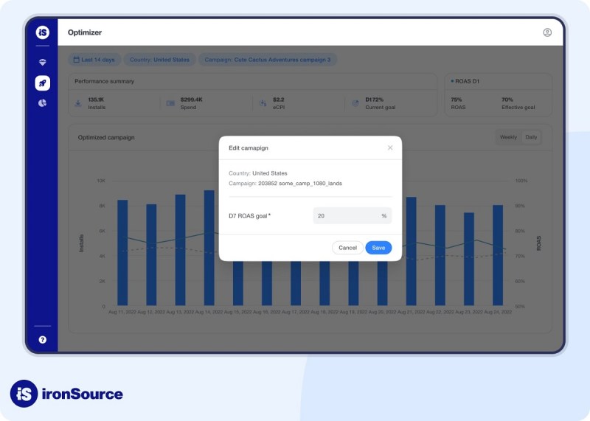The image size is (590, 421).
Task: Open the pie chart reports sidebar icon
Action: [x=43, y=102]
